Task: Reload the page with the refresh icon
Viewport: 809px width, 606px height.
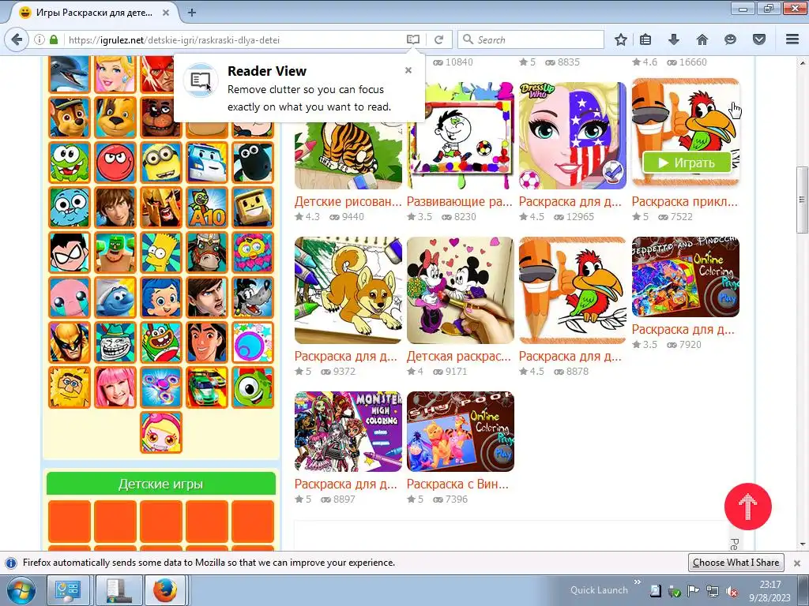Action: [439, 39]
